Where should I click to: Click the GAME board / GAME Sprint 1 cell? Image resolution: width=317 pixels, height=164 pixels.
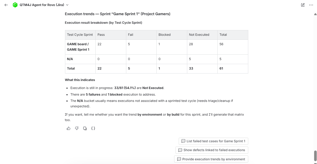pyautogui.click(x=80, y=47)
